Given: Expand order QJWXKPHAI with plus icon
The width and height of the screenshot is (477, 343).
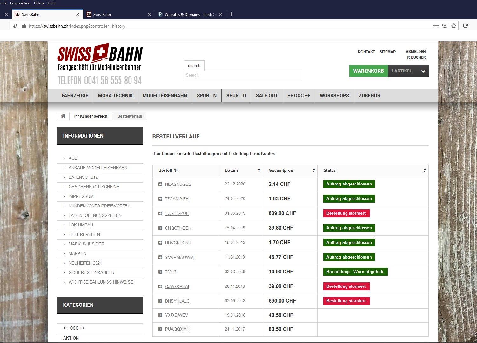Looking at the screenshot, I should pyautogui.click(x=160, y=286).
